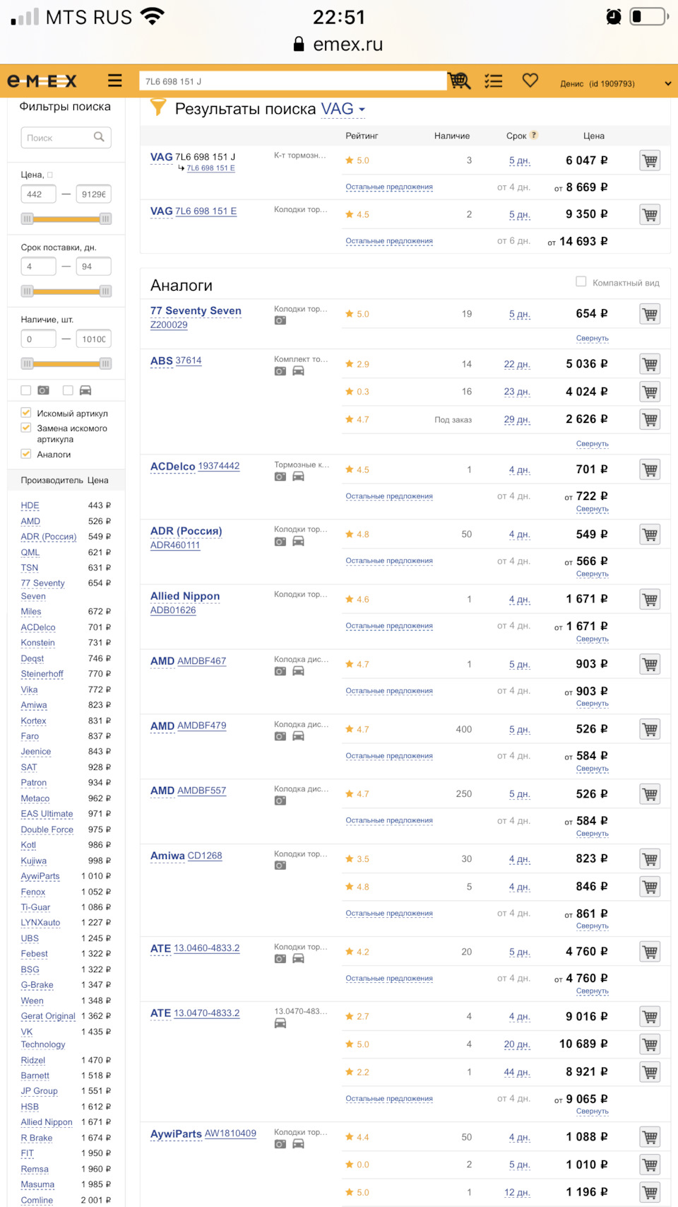The image size is (678, 1207).
Task: Sort results by Наличие column
Action: click(x=452, y=136)
